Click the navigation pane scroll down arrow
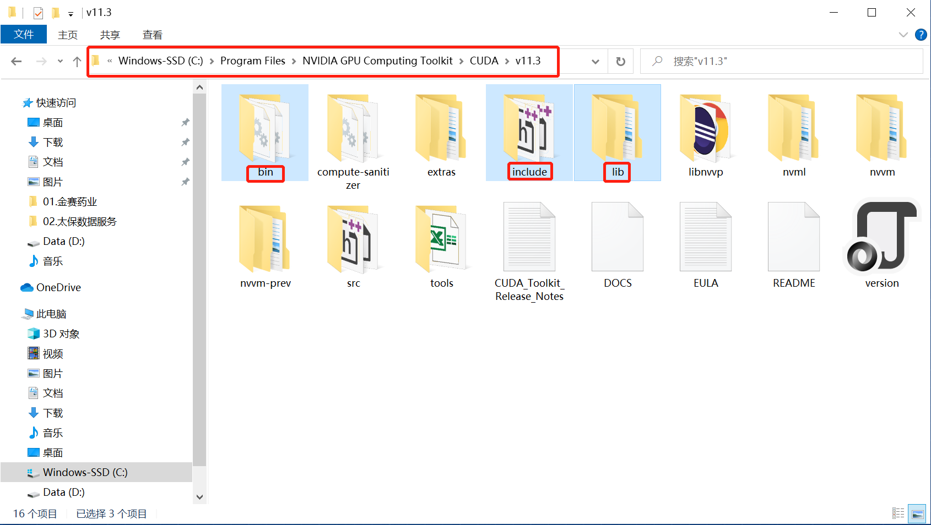 coord(199,497)
